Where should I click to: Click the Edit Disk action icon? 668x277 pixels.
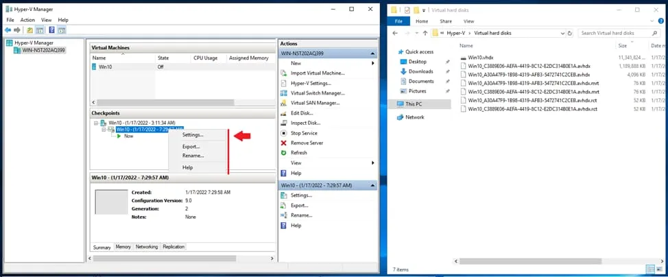point(285,113)
